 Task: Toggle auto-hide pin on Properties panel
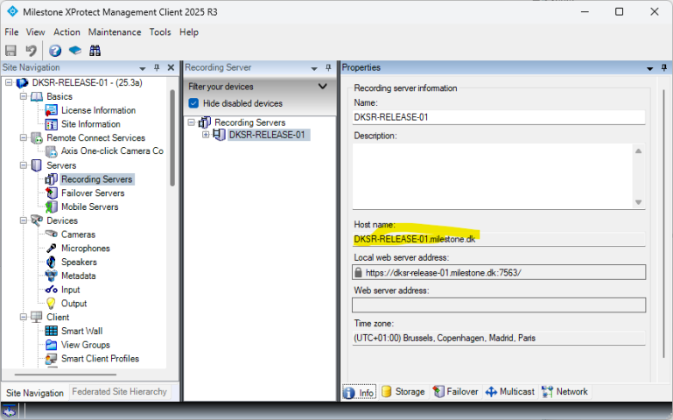click(663, 68)
